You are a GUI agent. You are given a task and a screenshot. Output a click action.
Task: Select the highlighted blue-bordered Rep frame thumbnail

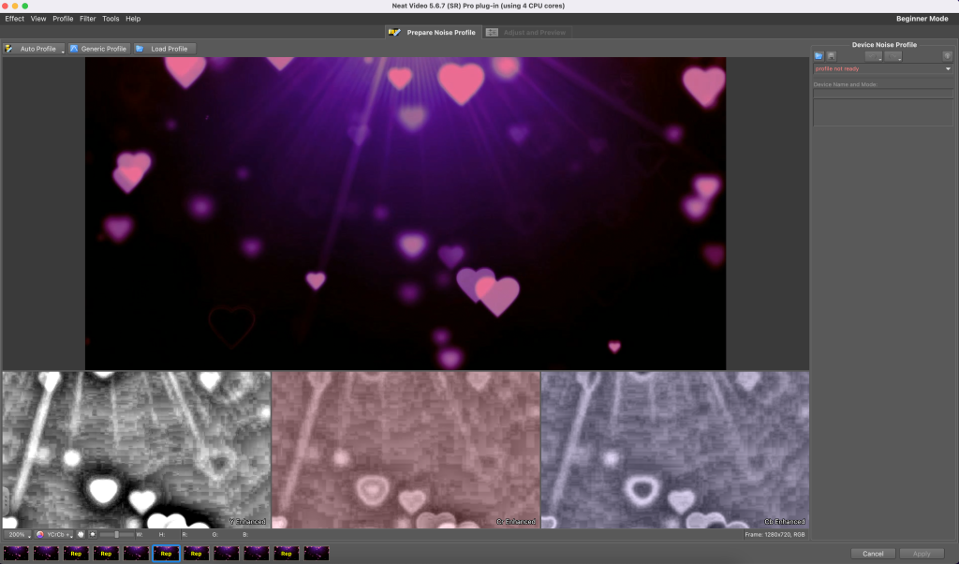coord(166,554)
